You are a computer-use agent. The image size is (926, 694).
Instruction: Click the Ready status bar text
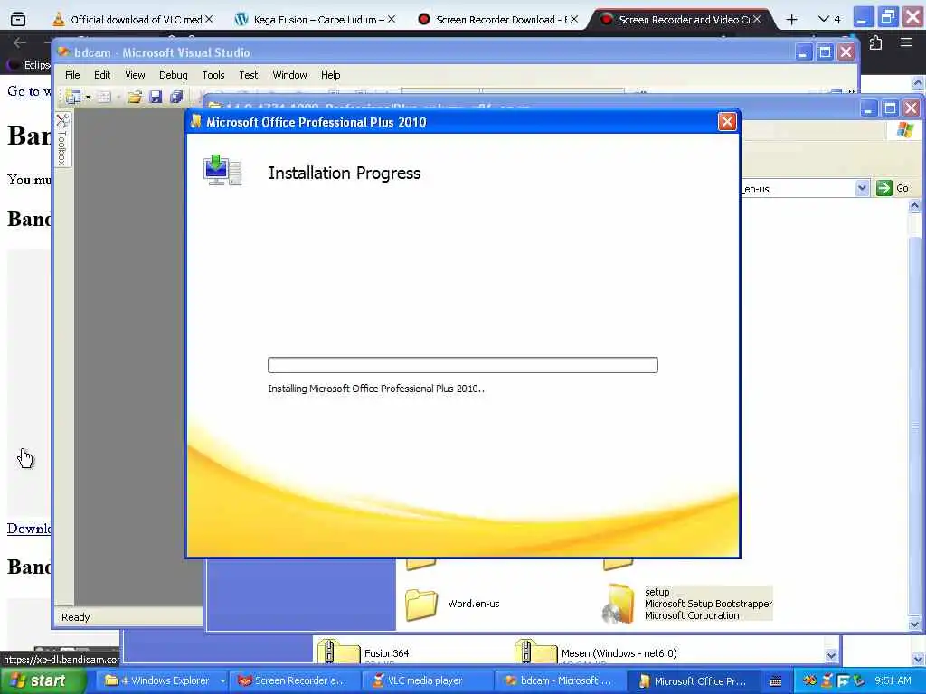[x=76, y=616]
